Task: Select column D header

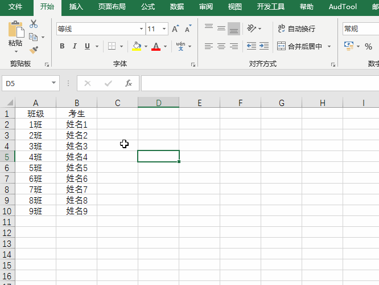Action: pyautogui.click(x=159, y=103)
